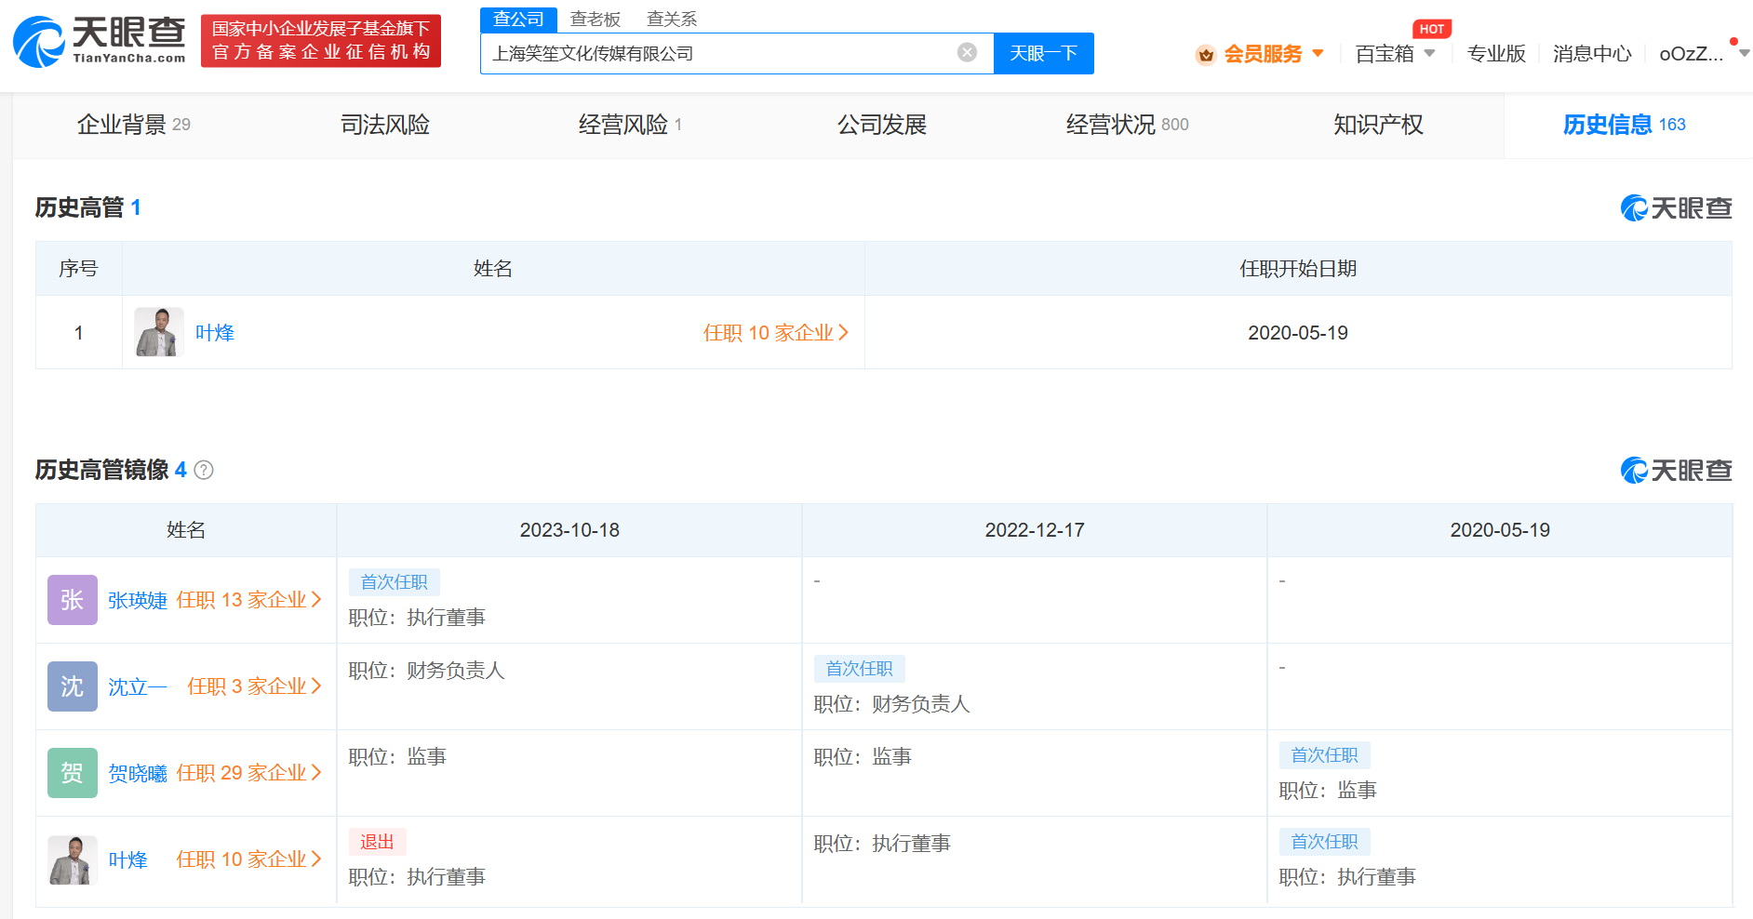
Task: Switch to the 知识产权 tab
Action: [x=1378, y=125]
